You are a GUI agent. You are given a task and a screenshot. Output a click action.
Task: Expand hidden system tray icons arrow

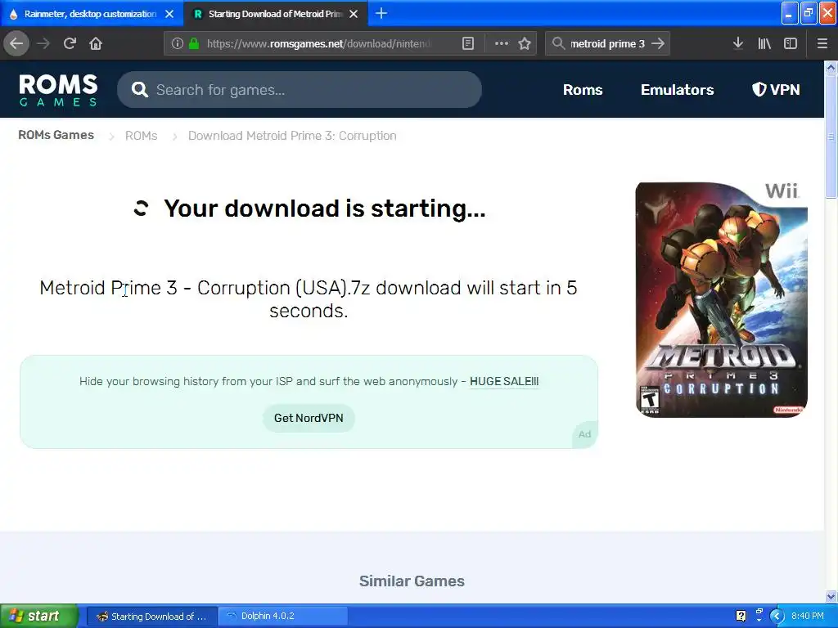(777, 617)
